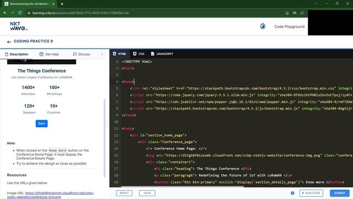
Task: Click the '120+' speakers value
Action: [x=29, y=106]
